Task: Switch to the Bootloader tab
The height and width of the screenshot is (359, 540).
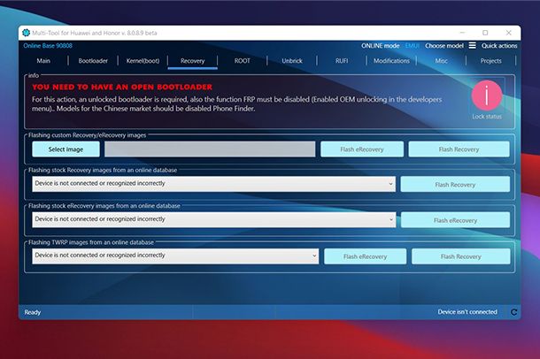Action: pyautogui.click(x=93, y=61)
